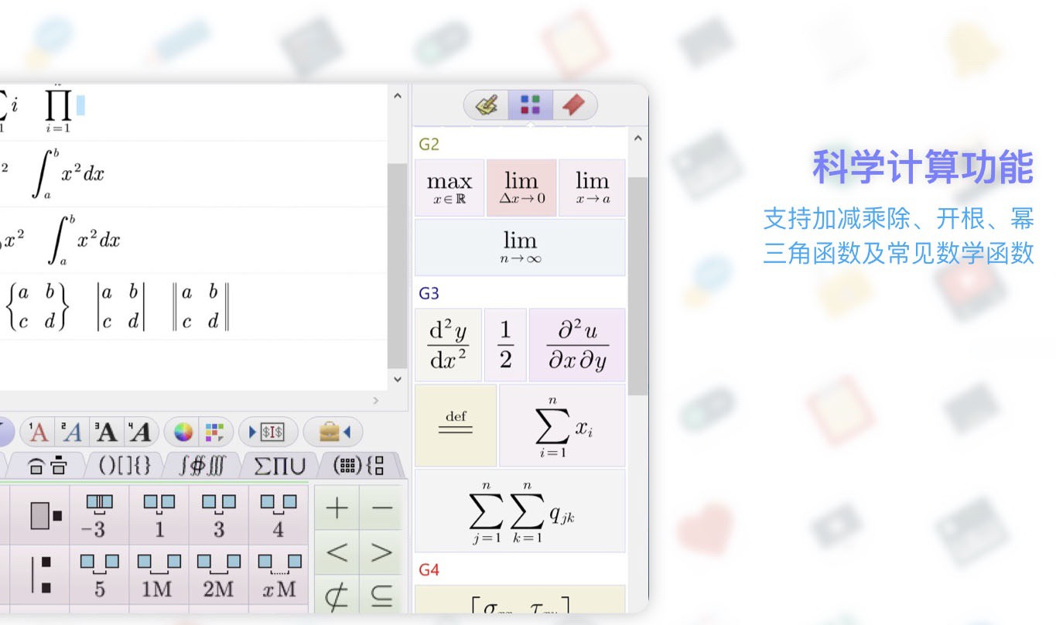The image size is (1056, 625).
Task: Switch to the matrix templates tab
Action: tap(358, 466)
